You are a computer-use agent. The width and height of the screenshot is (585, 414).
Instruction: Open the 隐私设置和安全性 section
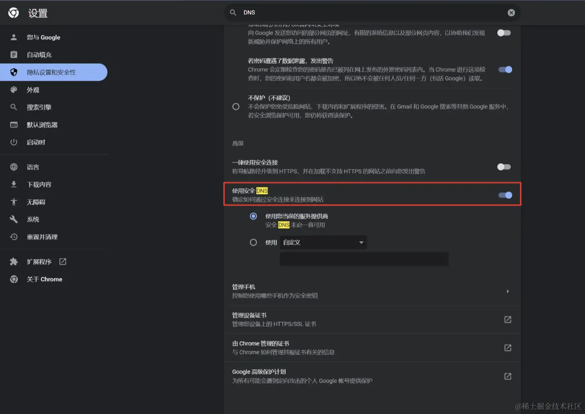coord(54,72)
